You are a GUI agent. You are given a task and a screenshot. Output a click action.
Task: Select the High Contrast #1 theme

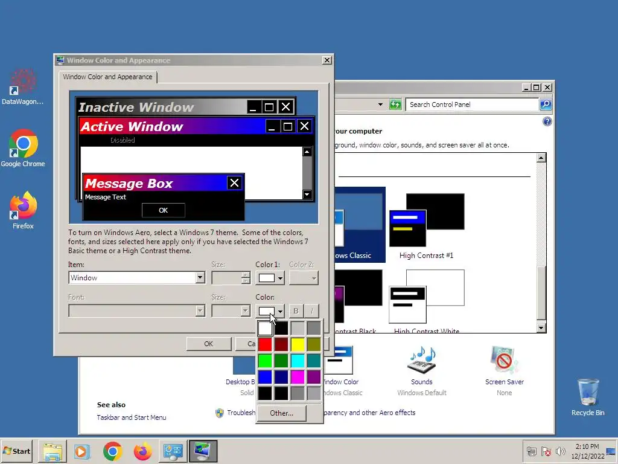pyautogui.click(x=427, y=226)
